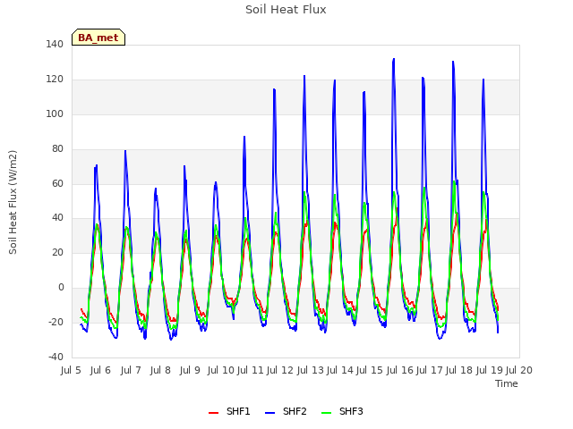
Task: Click the 20 y-axis tick label
Action: click(57, 252)
